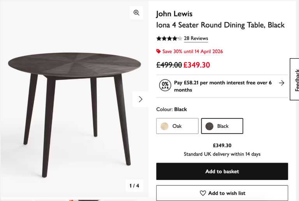299x201 pixels.
Task: Click the heart wish list icon
Action: tap(203, 193)
